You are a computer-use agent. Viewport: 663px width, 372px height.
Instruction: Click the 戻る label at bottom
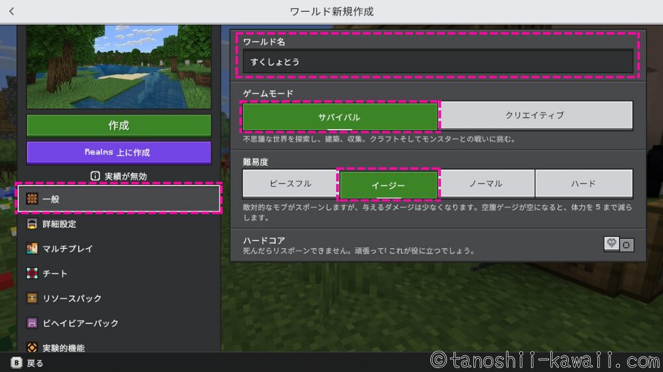(34, 363)
